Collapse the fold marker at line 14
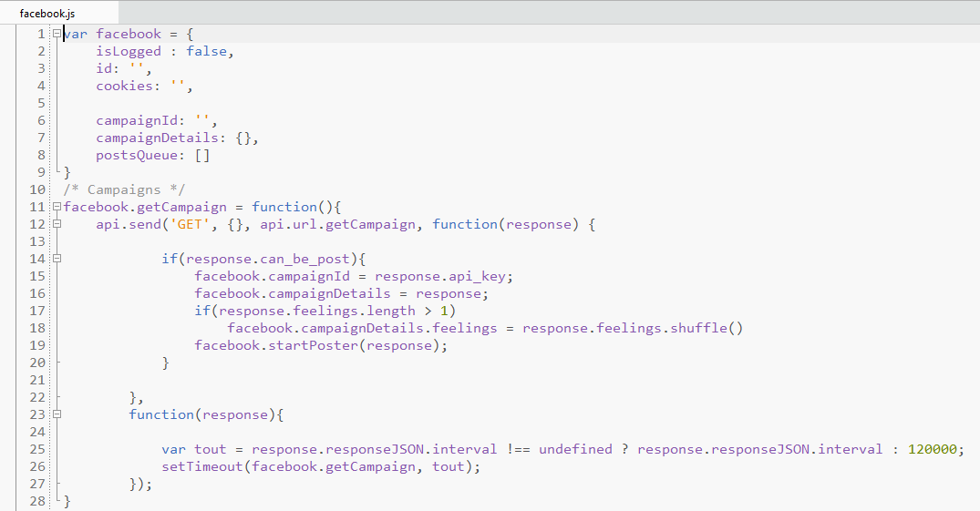The width and height of the screenshot is (980, 511). pos(57,258)
